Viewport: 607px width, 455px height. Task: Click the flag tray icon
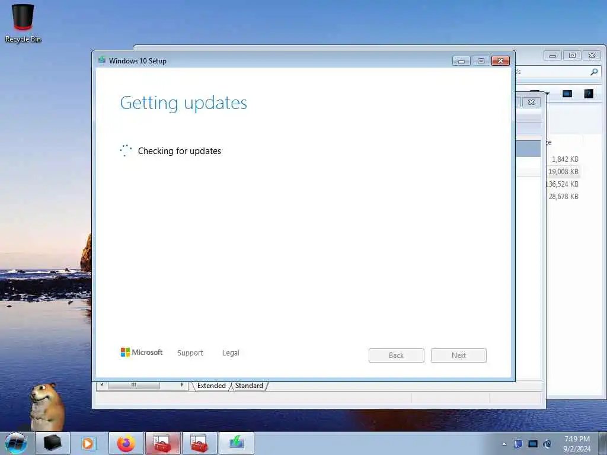(x=518, y=444)
